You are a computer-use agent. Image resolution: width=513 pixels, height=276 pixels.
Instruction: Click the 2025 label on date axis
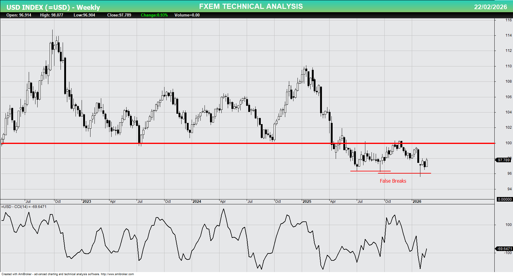click(x=307, y=202)
